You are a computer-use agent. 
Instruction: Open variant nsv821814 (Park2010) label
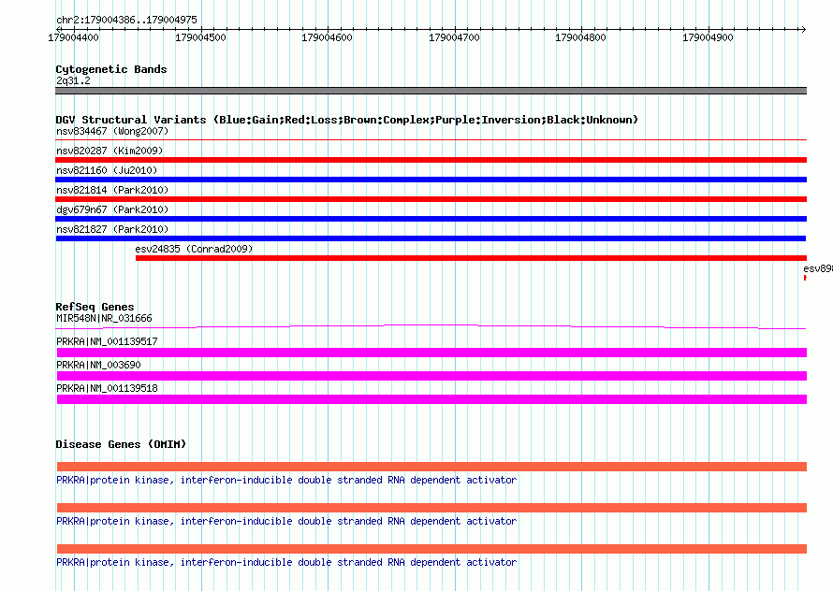[112, 190]
